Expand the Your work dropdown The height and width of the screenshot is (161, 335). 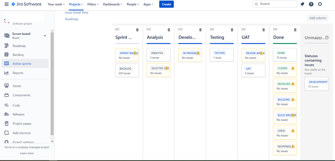click(56, 4)
